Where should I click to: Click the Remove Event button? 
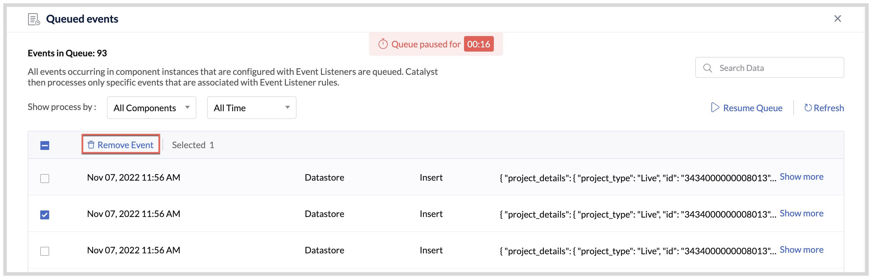click(120, 145)
